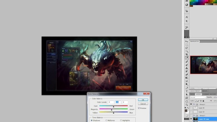Hide Group 1 visibility eye
217x122 pixels.
(x=191, y=104)
